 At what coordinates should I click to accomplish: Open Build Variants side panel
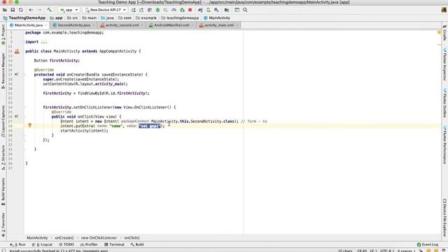coord(3,191)
